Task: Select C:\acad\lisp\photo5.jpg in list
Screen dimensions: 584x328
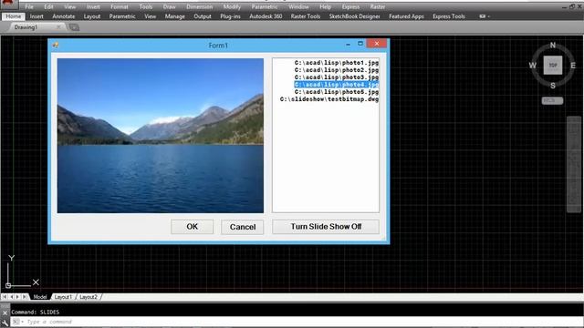Action: click(337, 92)
